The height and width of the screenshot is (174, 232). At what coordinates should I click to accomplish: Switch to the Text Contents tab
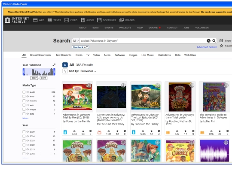[64, 55]
